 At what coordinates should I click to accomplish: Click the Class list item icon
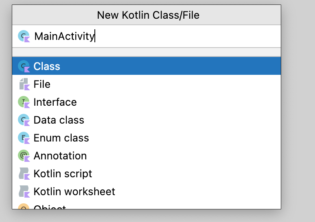[24, 66]
